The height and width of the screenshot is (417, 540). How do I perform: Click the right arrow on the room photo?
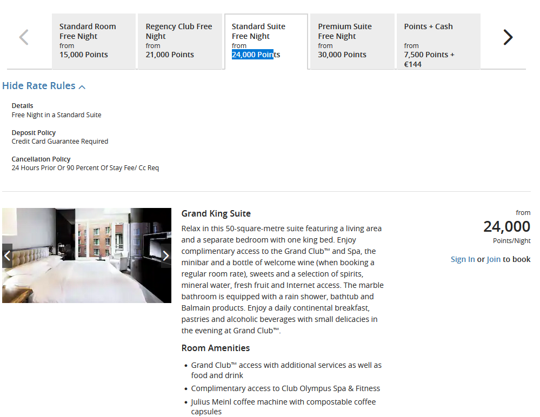tap(166, 255)
